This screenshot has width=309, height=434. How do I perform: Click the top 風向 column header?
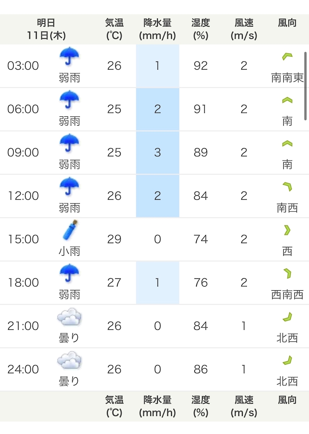[x=287, y=23]
